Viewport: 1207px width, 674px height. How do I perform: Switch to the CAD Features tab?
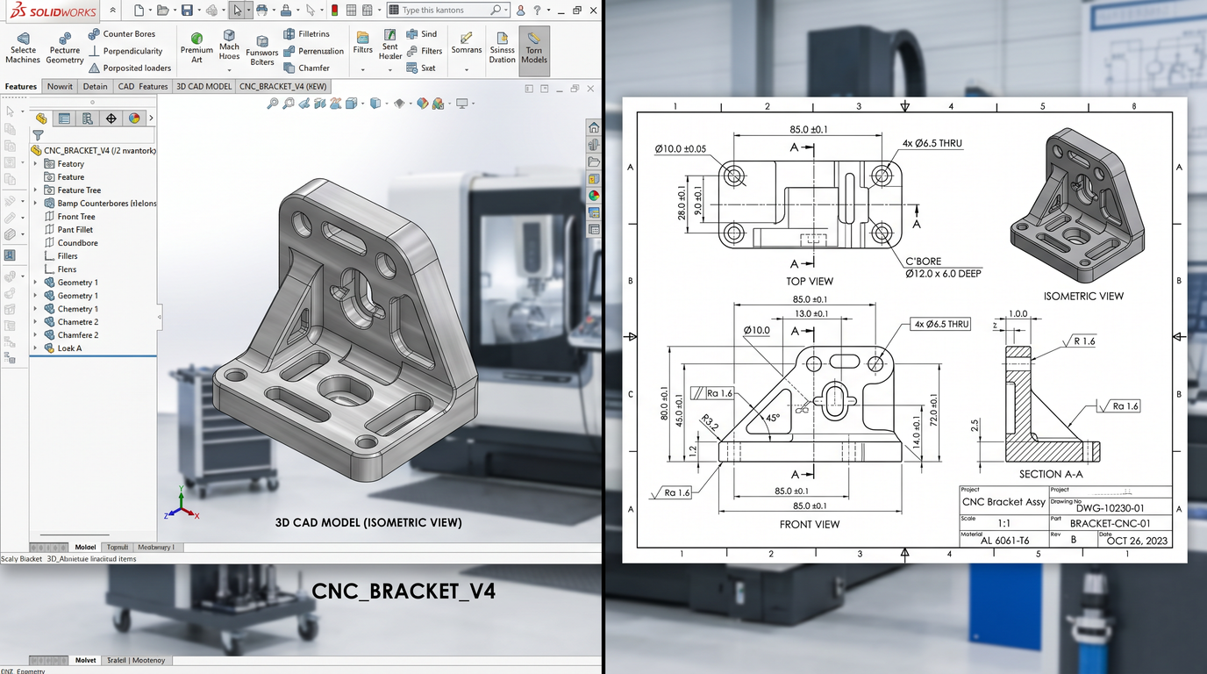point(142,87)
